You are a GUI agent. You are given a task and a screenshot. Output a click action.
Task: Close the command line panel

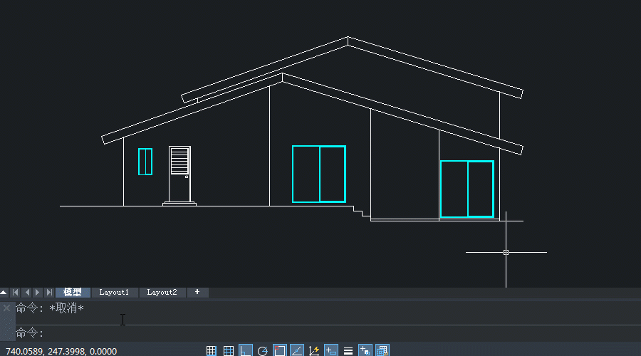pyautogui.click(x=6, y=308)
